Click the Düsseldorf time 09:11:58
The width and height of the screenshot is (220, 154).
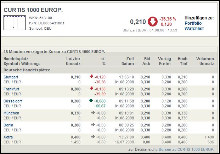(x=126, y=101)
